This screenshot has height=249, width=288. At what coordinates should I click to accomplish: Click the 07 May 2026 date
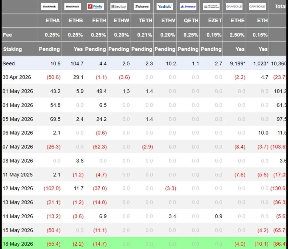18,147
